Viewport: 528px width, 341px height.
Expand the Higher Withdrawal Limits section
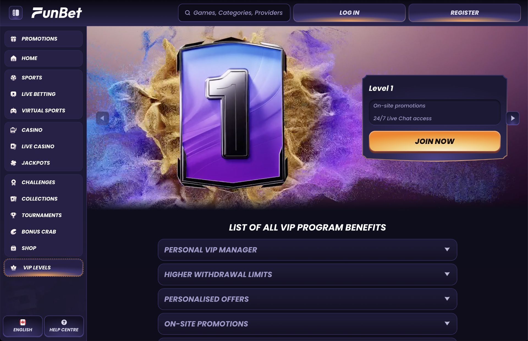point(307,275)
